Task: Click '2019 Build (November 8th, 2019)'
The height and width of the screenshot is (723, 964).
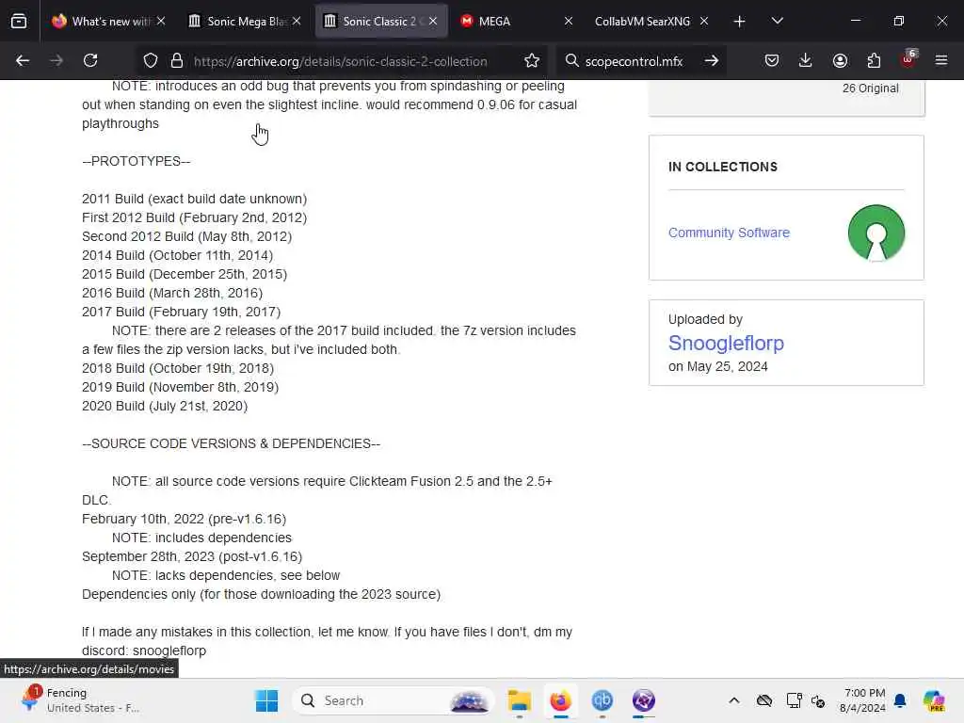Action: pos(180,387)
